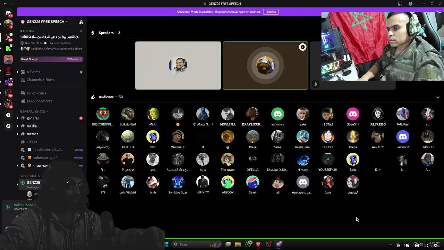Screen dimensions: 444x250
Task: Click audience member TANJAWI avatar
Action: pyautogui.click(x=403, y=114)
